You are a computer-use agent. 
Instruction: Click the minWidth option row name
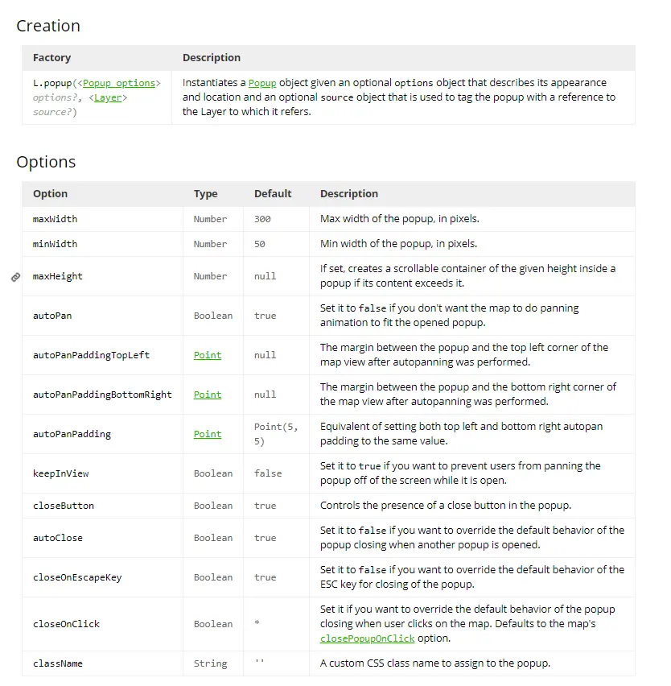click(x=55, y=244)
